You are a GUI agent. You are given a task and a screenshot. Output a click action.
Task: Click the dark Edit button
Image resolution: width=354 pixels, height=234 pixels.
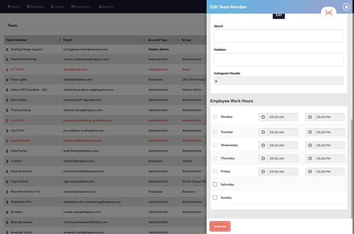(x=278, y=15)
